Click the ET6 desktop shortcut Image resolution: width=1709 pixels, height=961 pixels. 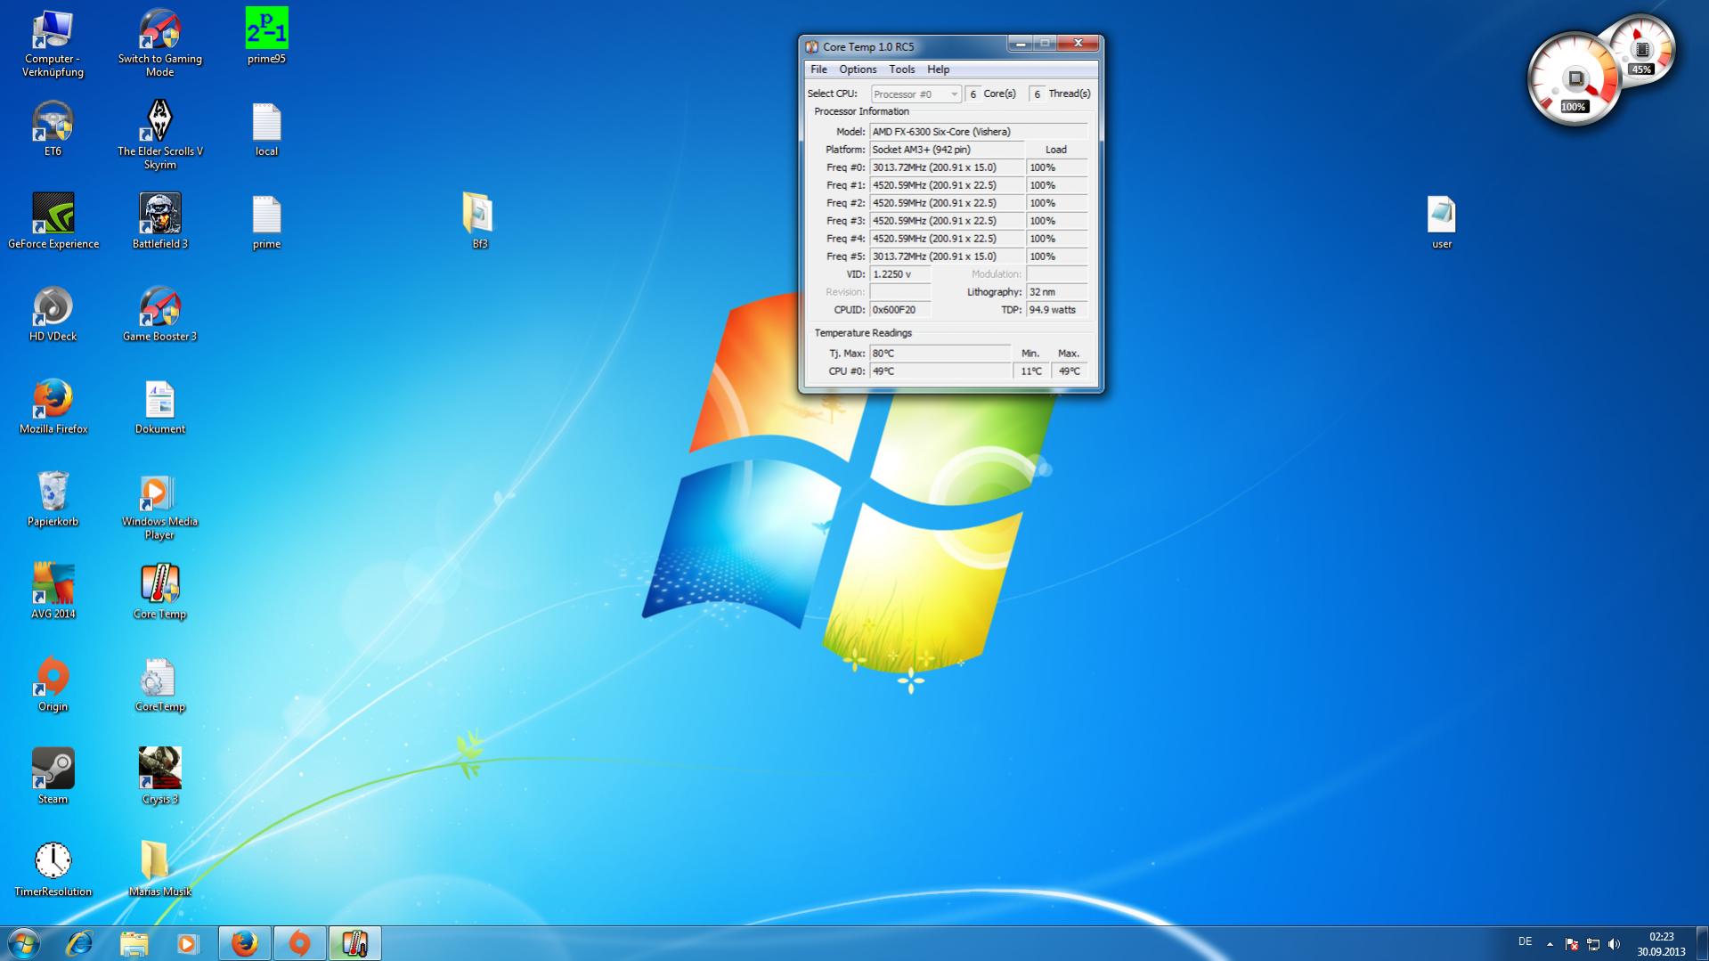click(53, 129)
